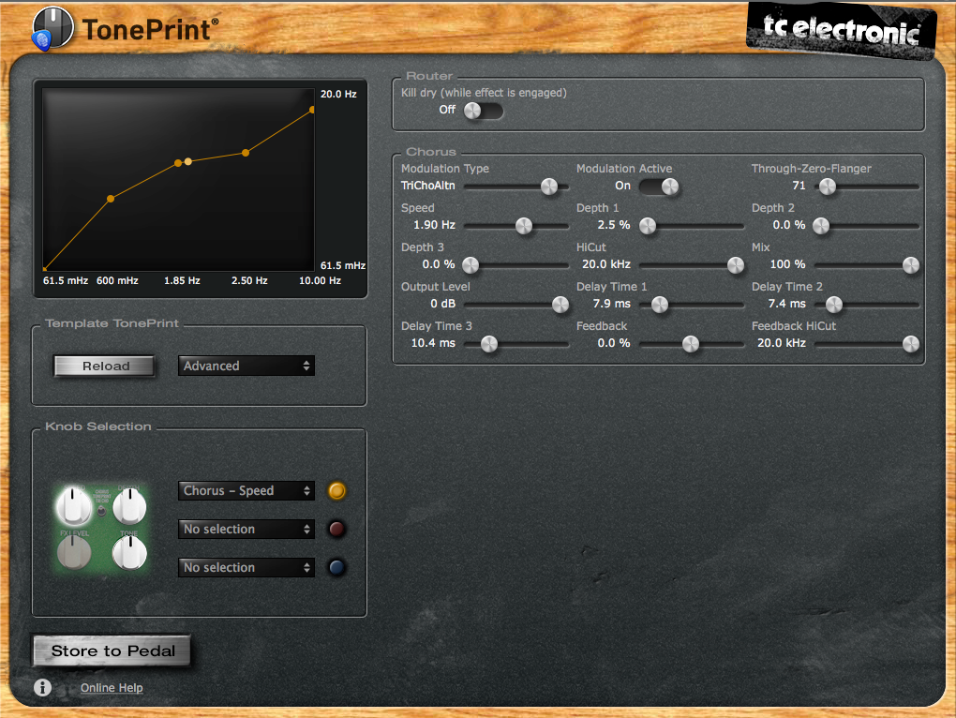Click the TriChoAltn modulation type value
956x718 pixels.
click(428, 186)
